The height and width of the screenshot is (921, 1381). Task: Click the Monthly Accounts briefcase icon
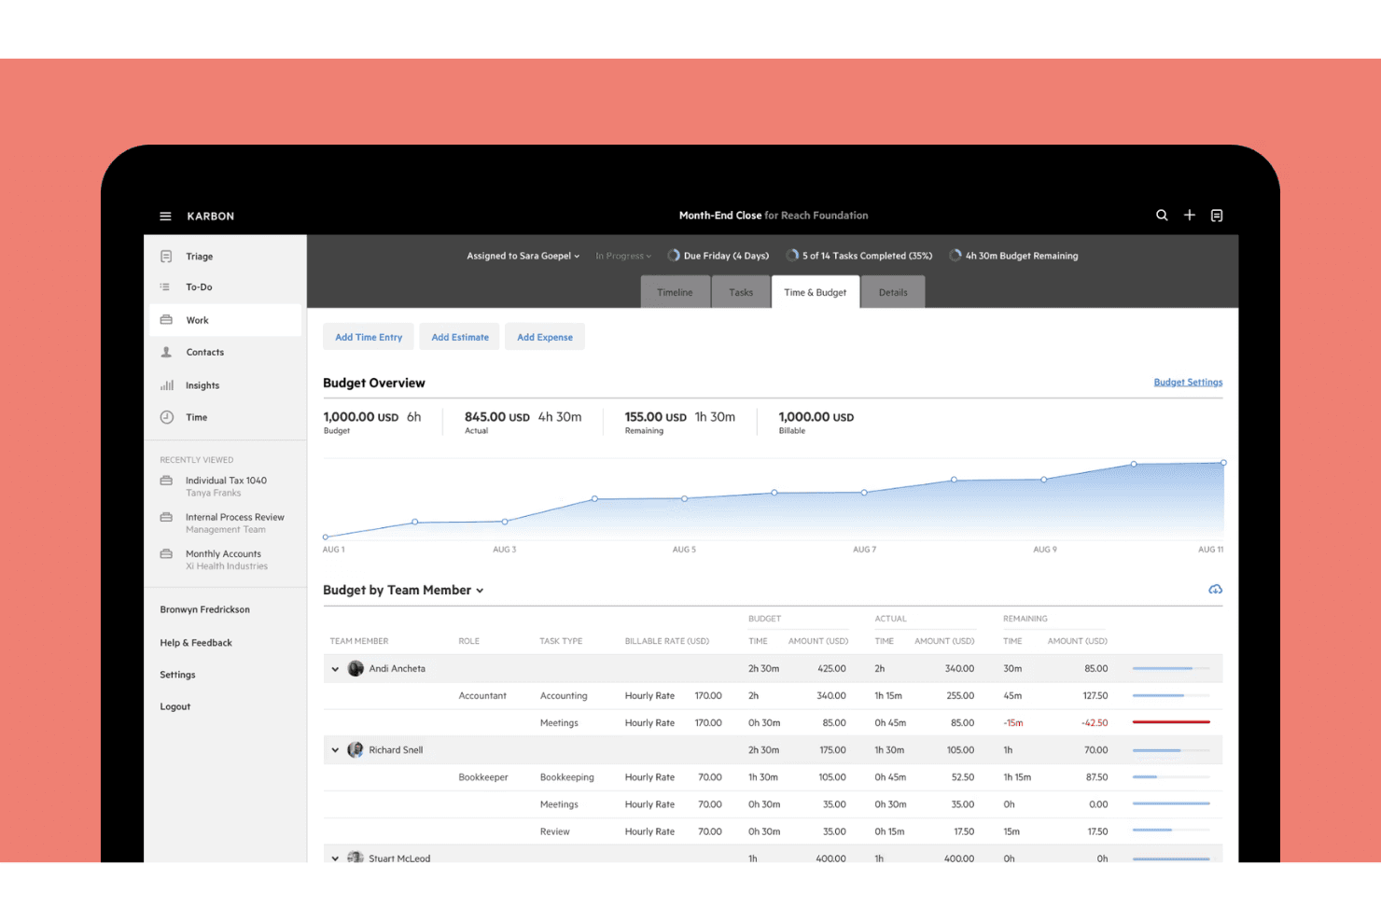(166, 554)
